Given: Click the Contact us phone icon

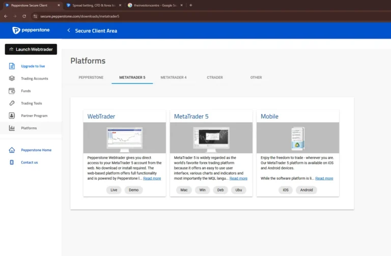Looking at the screenshot, I should (x=12, y=162).
